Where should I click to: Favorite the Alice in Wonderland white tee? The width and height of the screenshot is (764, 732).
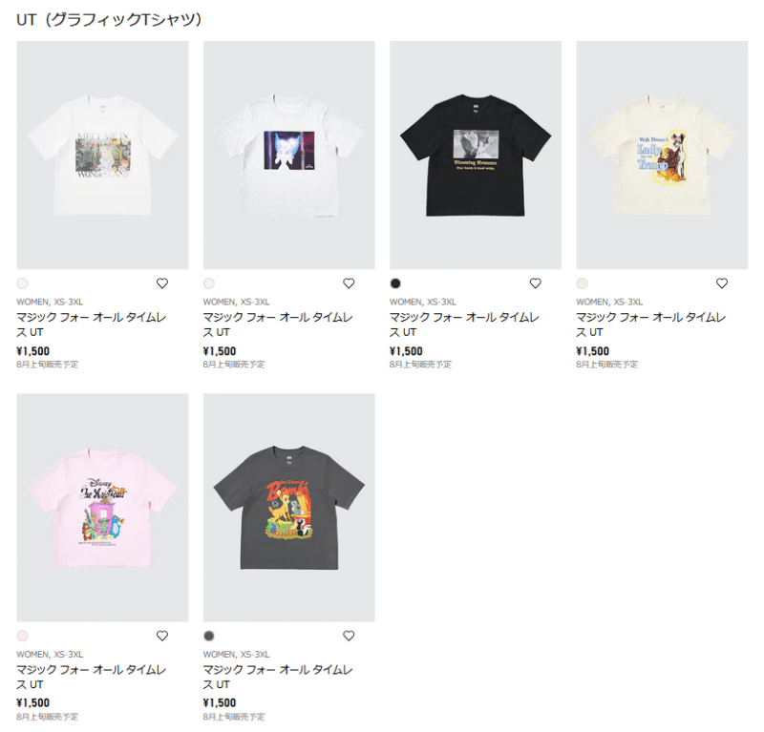(162, 283)
